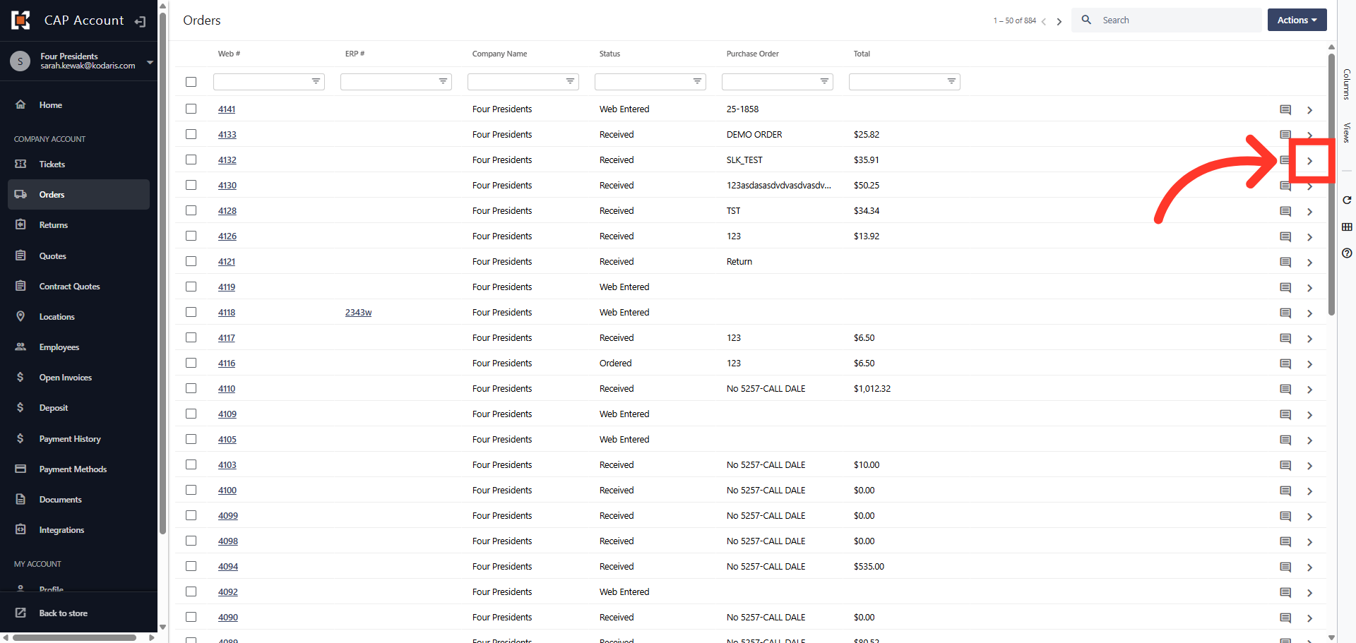Expand order 4109 row chevron

pyautogui.click(x=1309, y=415)
